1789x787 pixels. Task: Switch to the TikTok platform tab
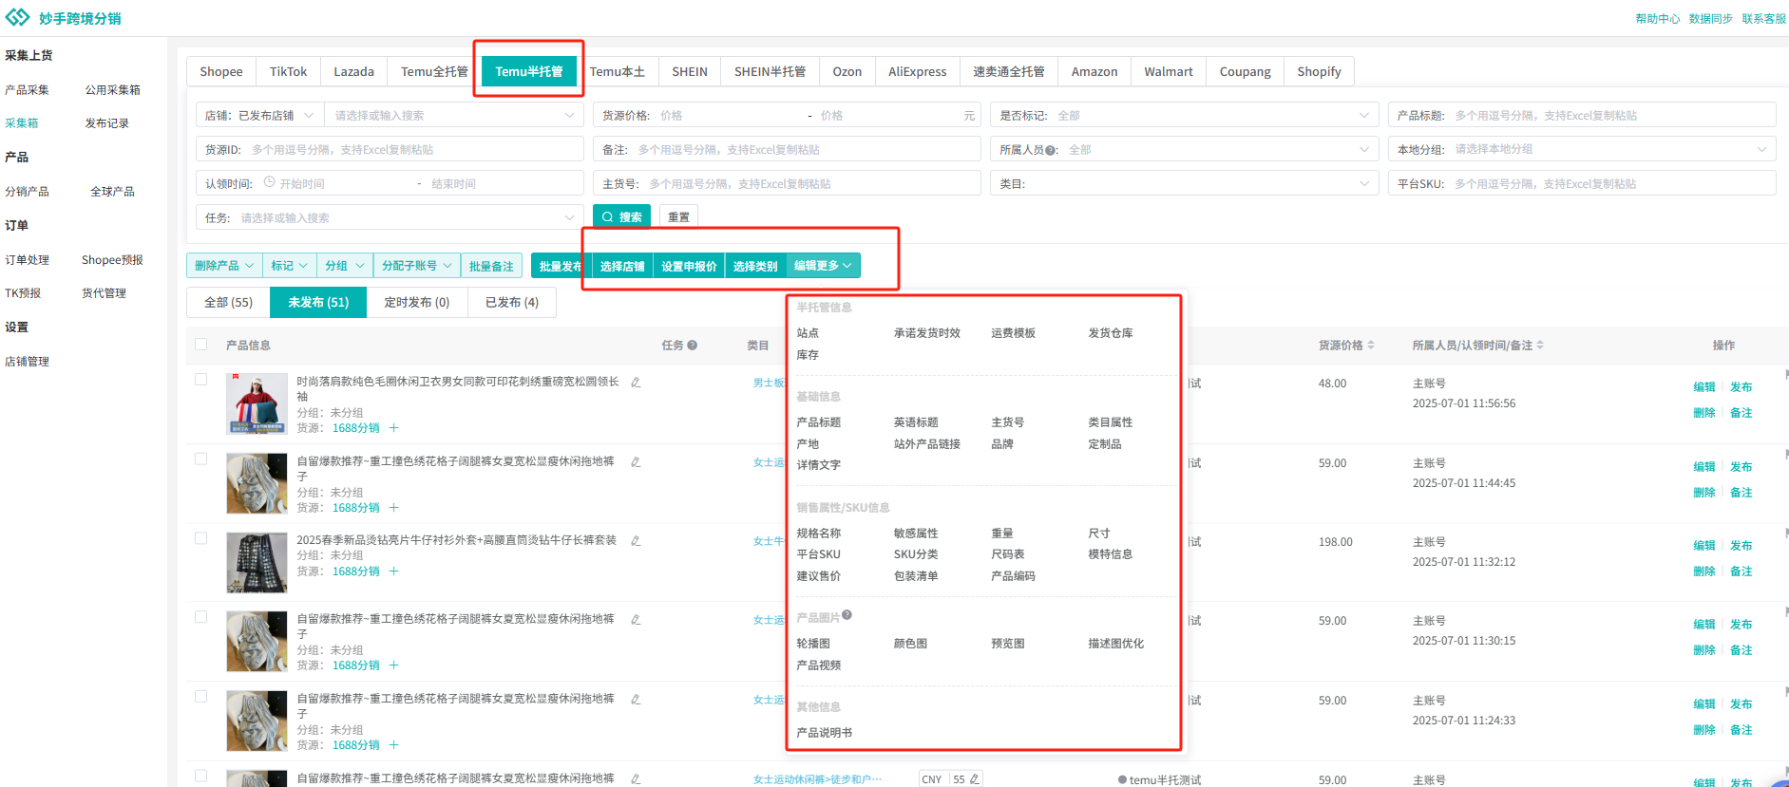[x=288, y=72]
